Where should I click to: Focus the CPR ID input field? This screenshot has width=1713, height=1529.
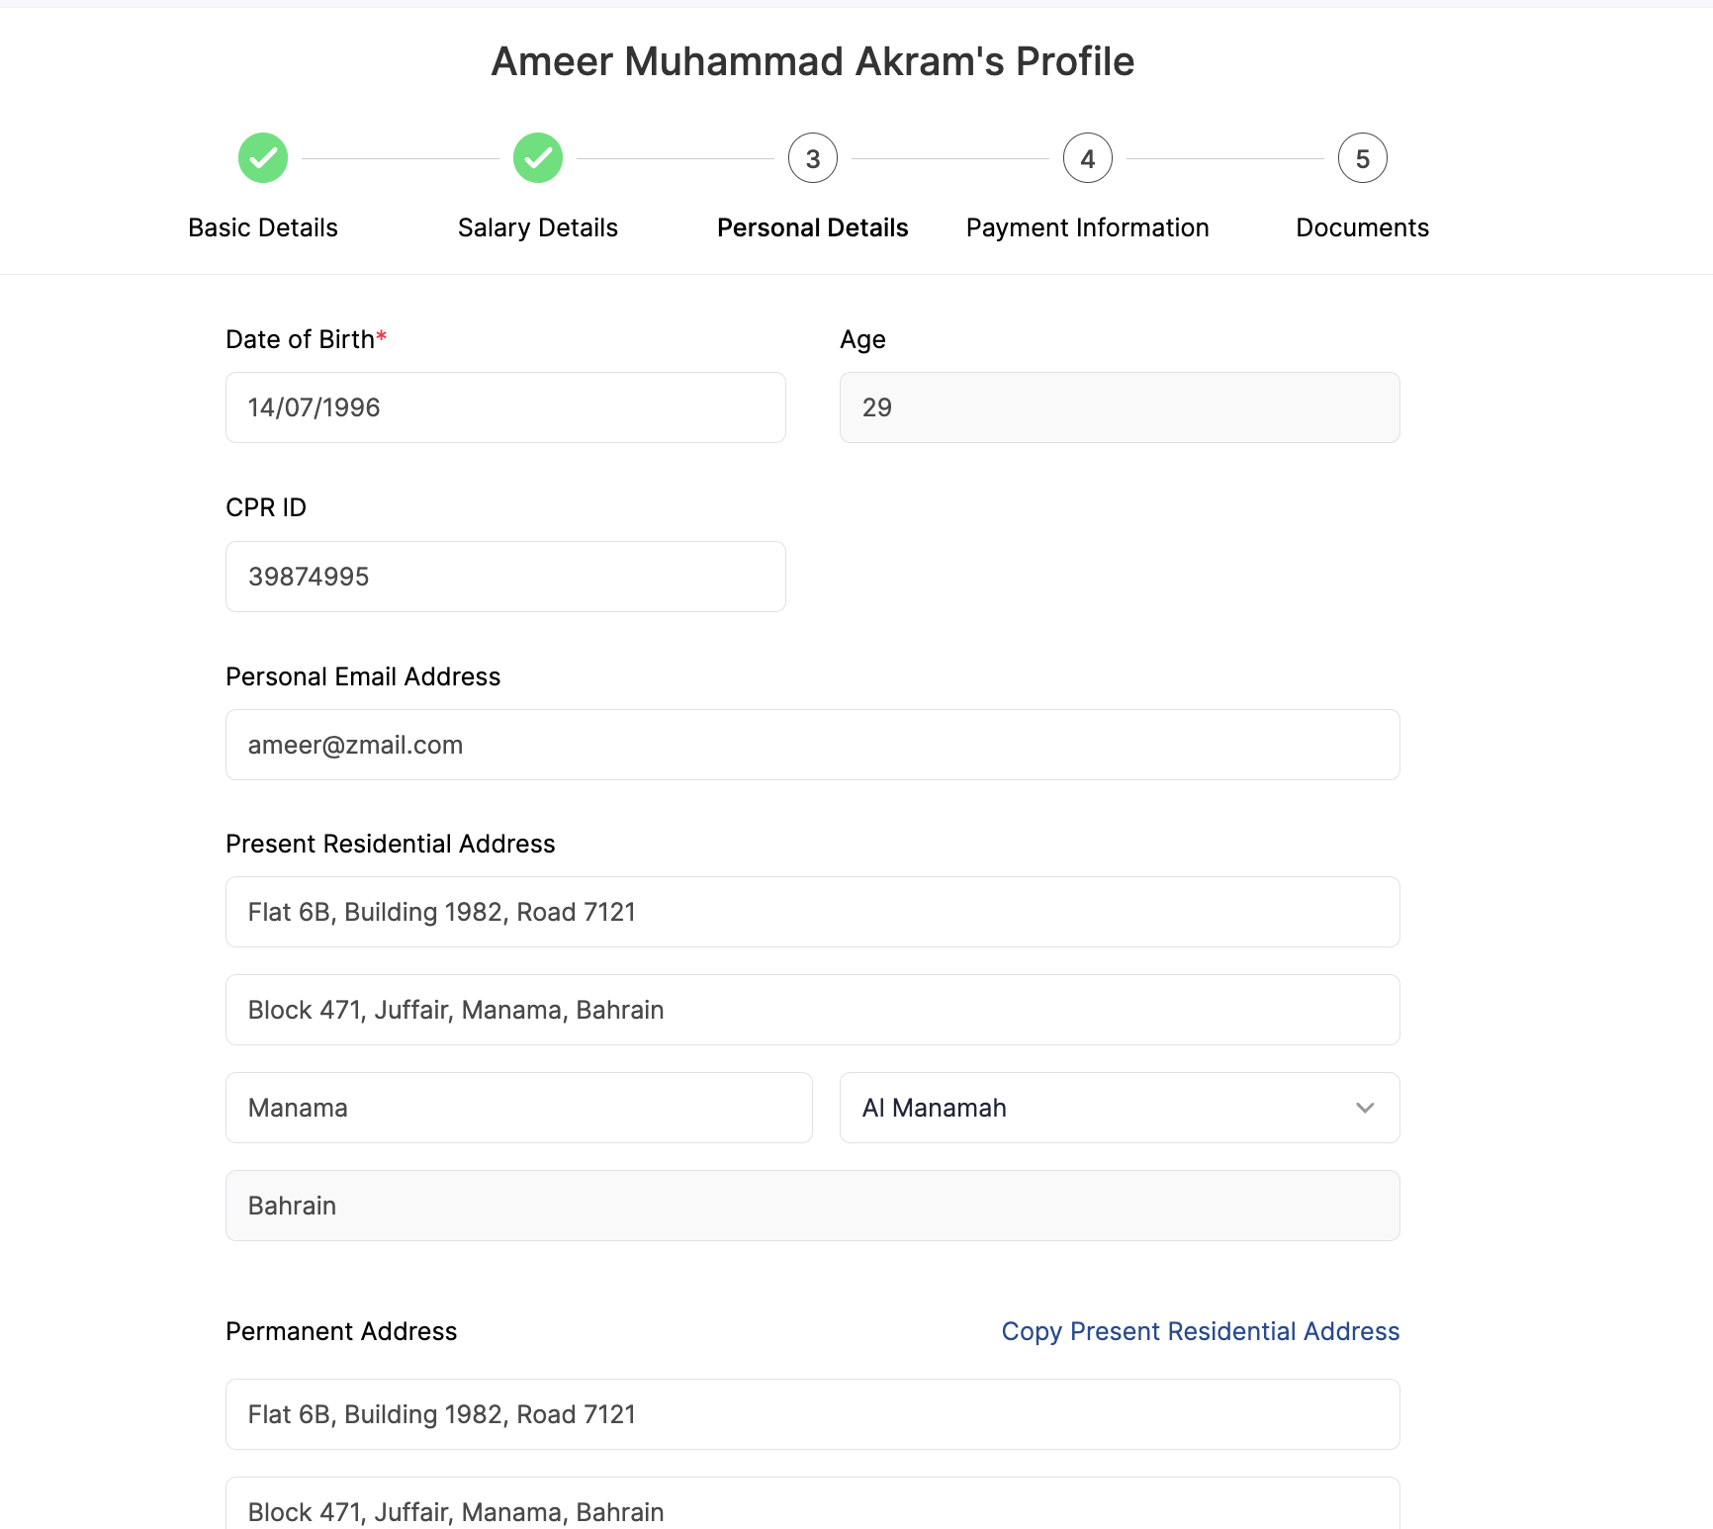click(x=505, y=577)
